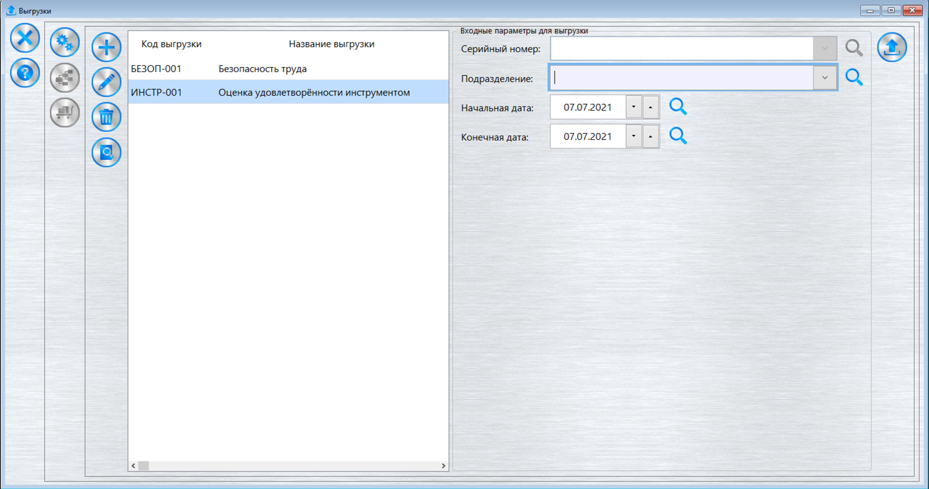The width and height of the screenshot is (929, 489).
Task: Expand the Подразделение dropdown
Action: (x=825, y=78)
